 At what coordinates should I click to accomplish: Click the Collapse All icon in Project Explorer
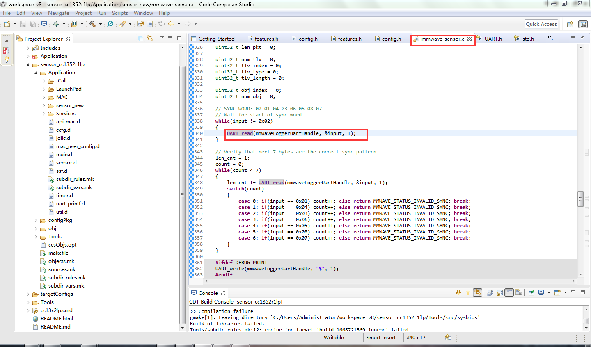click(141, 39)
